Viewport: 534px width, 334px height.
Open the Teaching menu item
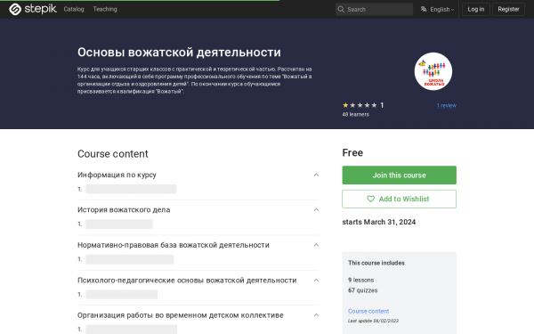click(x=105, y=9)
